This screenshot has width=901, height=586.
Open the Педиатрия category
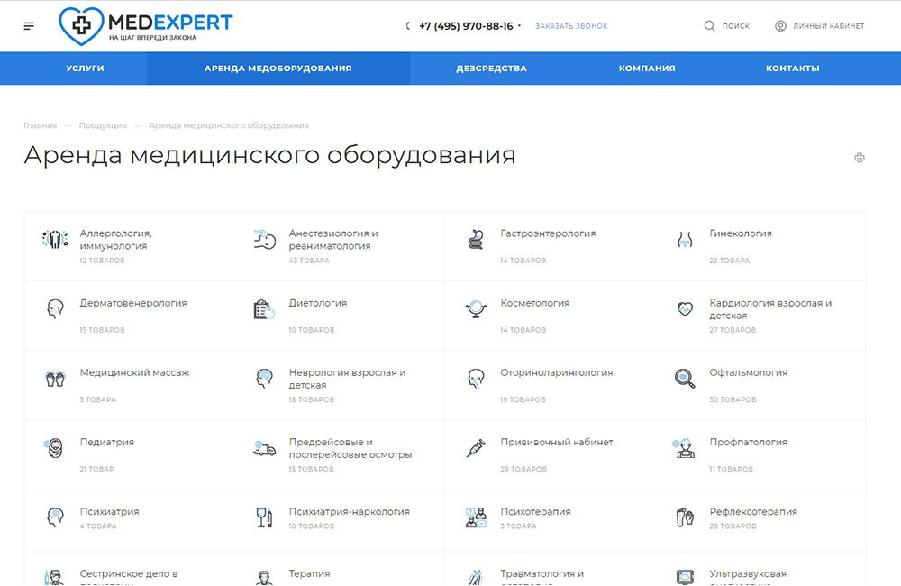click(x=107, y=442)
